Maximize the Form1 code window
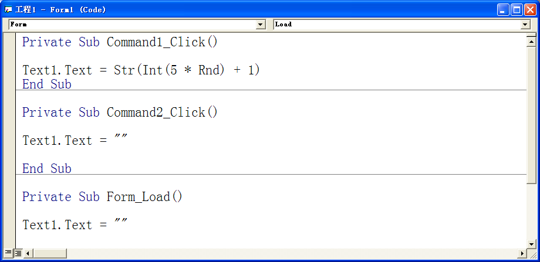This screenshot has height=262, width=540. click(517, 10)
